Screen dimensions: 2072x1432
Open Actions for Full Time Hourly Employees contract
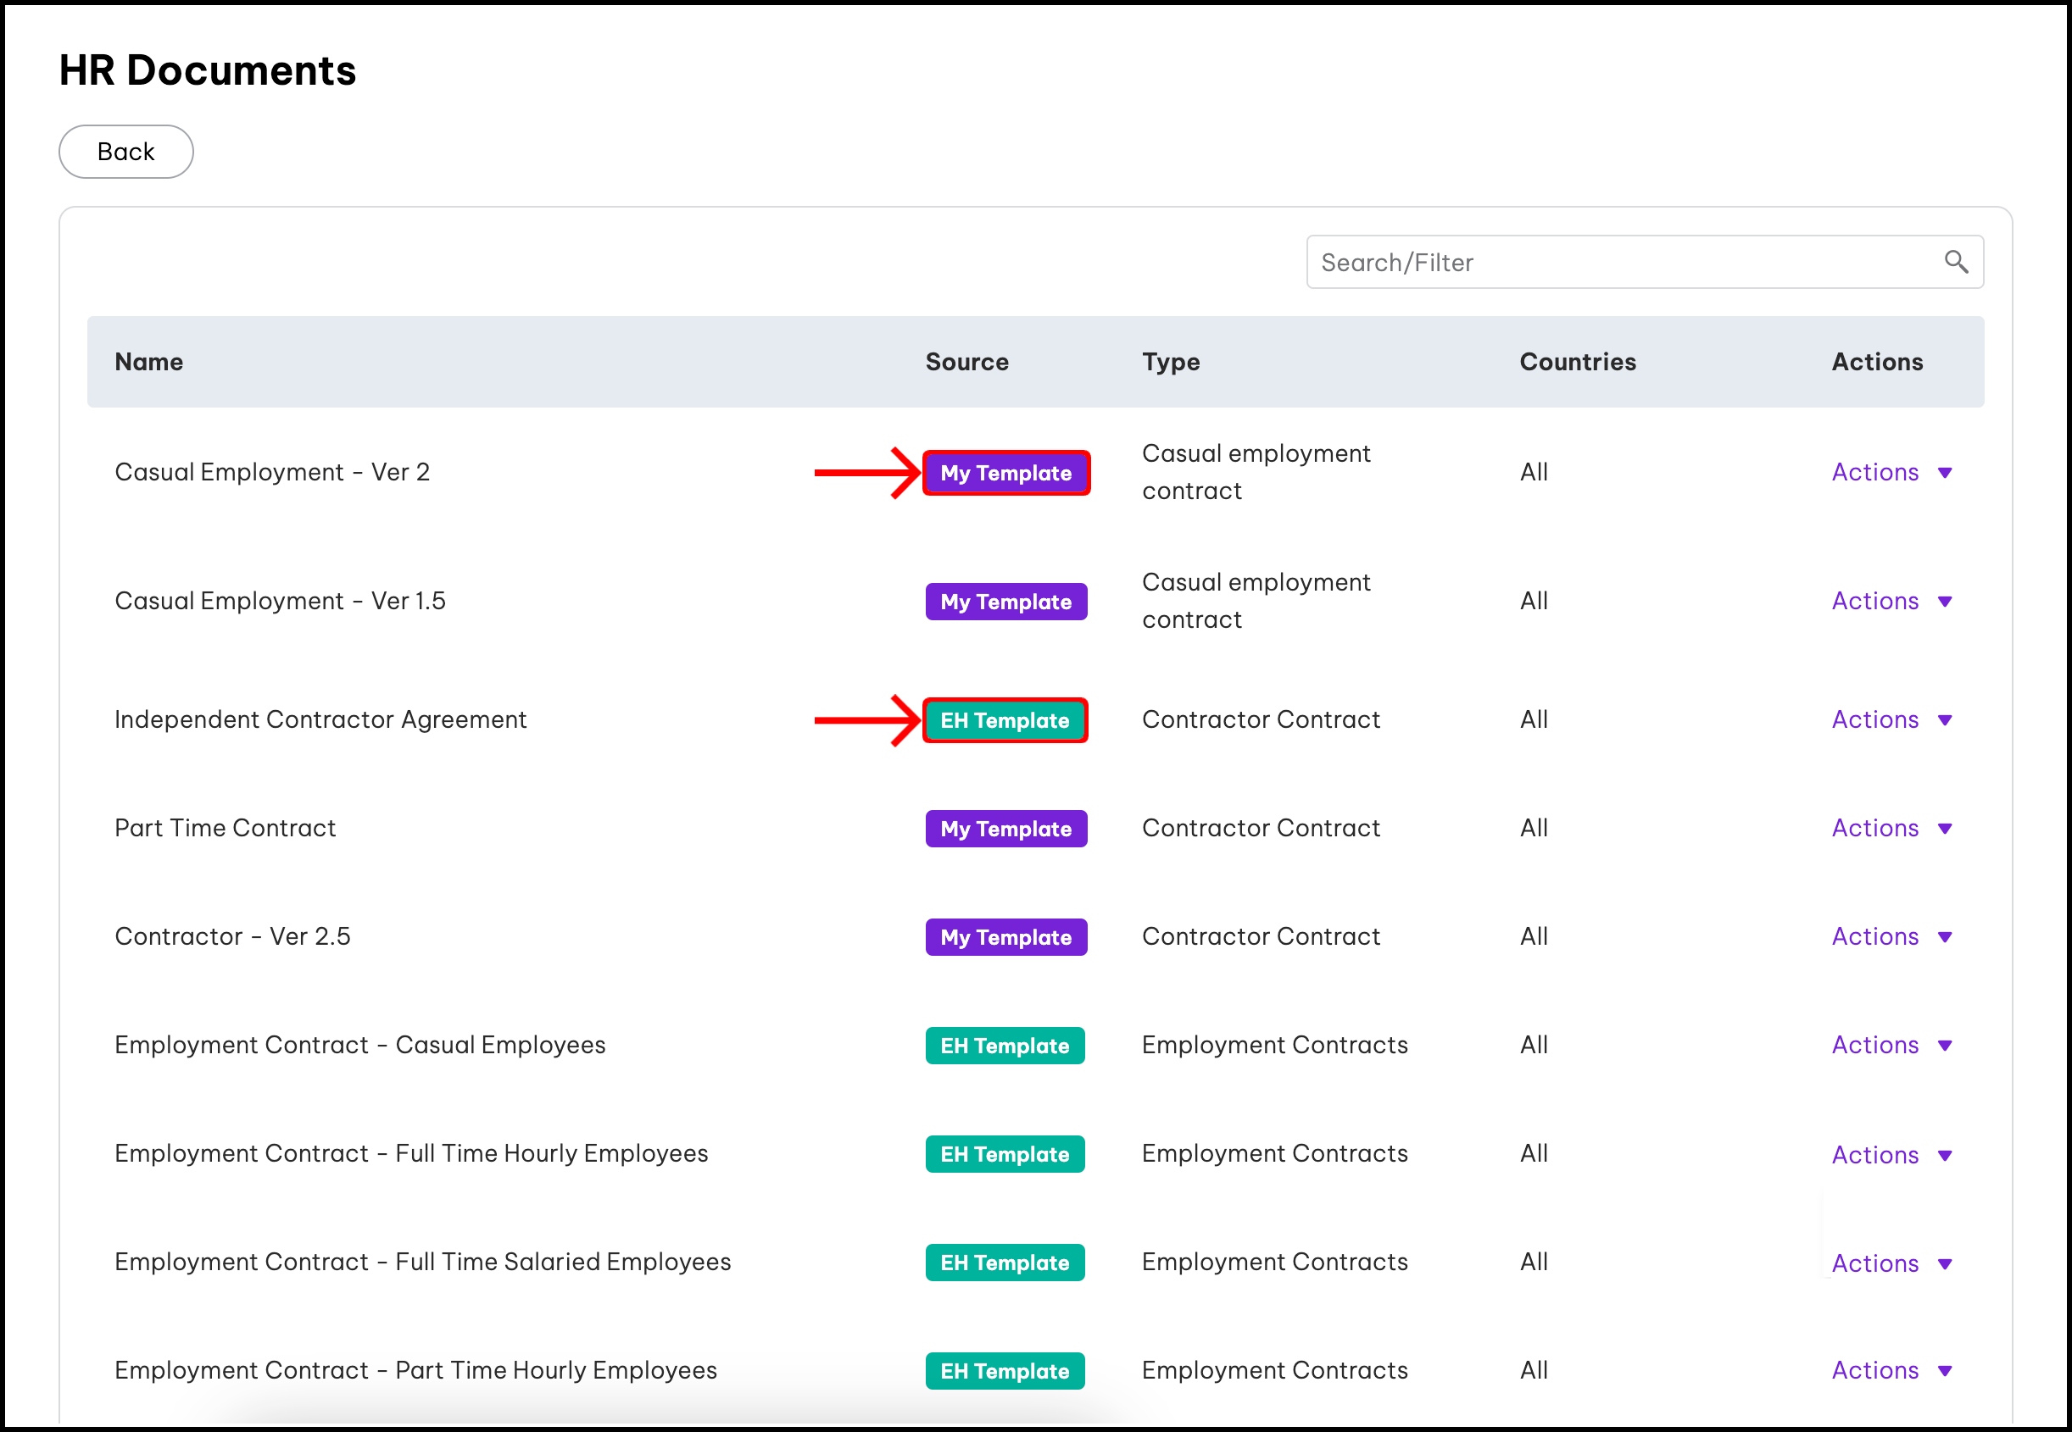coord(1891,1155)
